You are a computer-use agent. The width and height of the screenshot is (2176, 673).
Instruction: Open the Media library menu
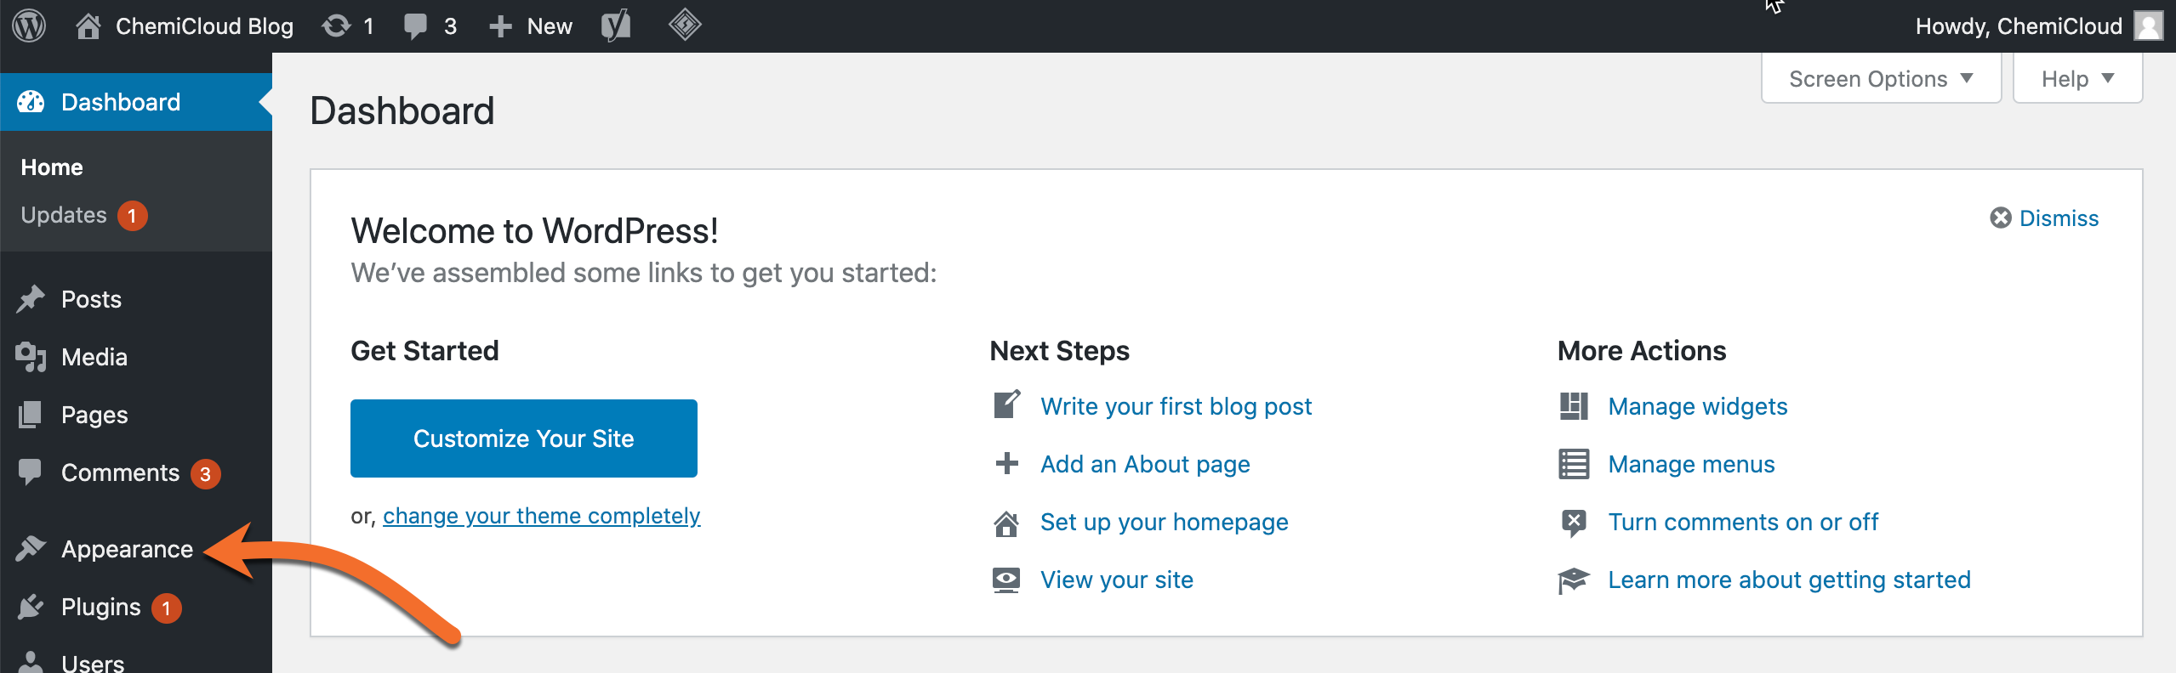pos(94,357)
